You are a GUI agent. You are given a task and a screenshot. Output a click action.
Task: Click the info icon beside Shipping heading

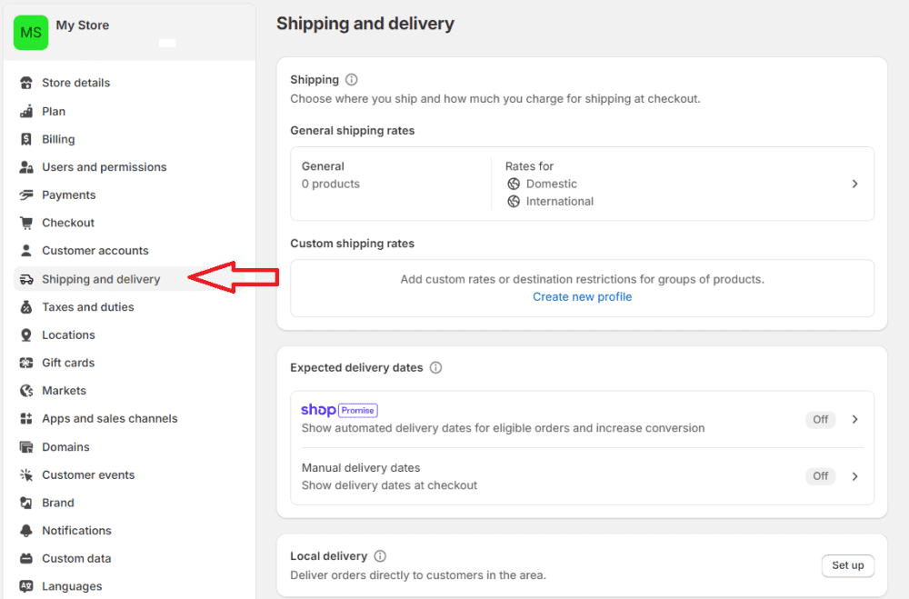coord(351,79)
